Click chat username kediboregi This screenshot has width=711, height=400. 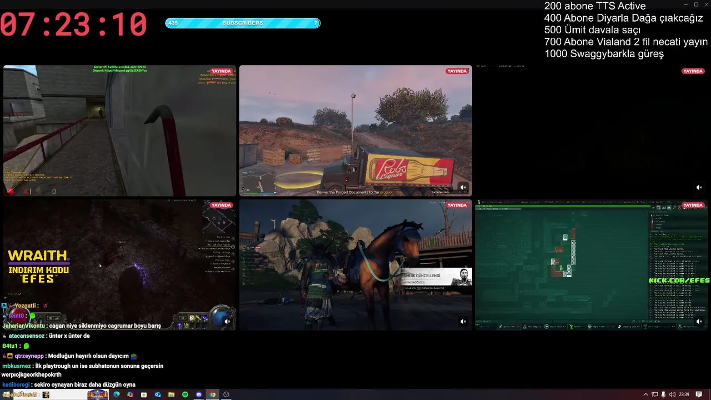pos(16,384)
